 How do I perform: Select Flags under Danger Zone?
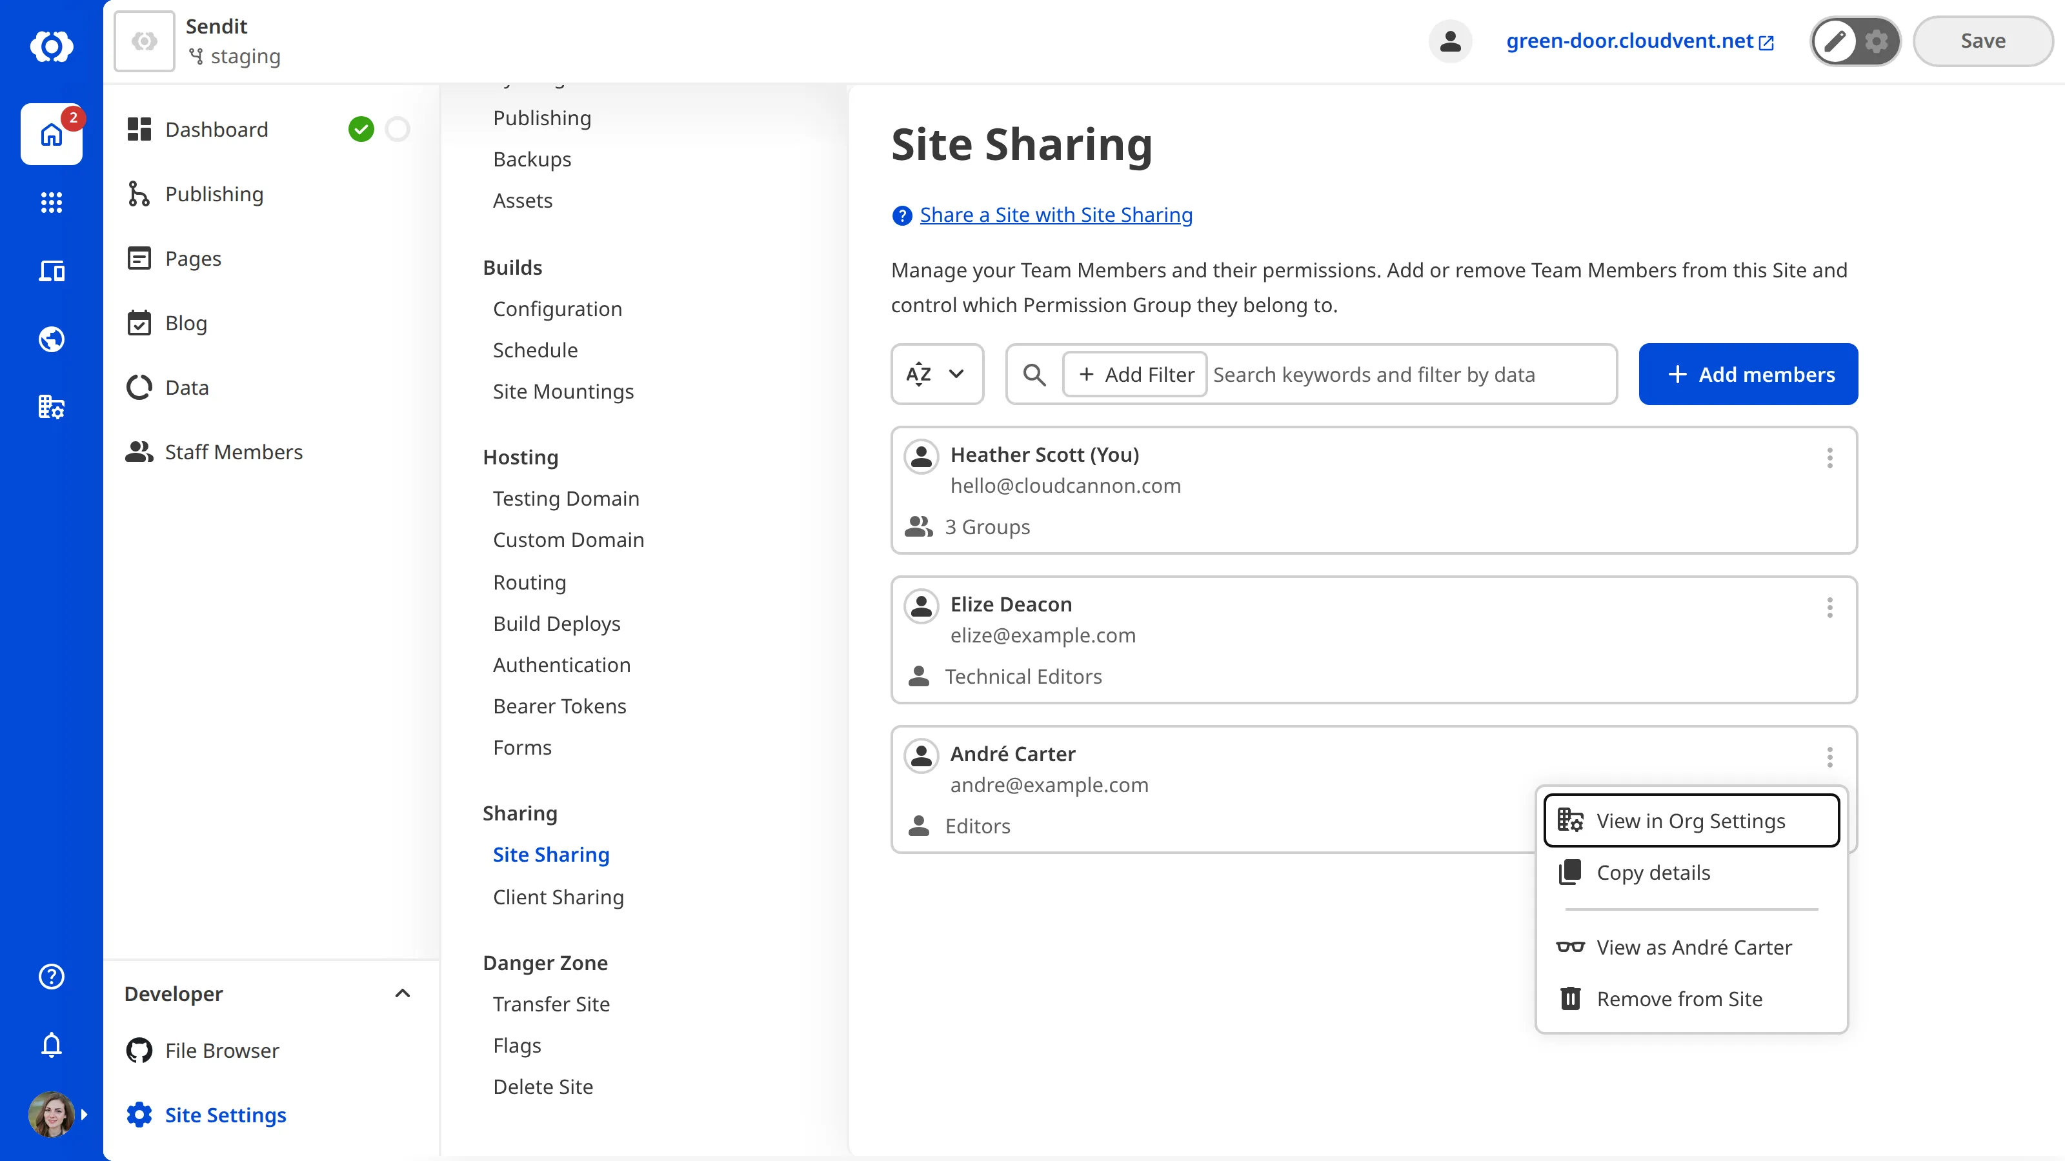(517, 1045)
